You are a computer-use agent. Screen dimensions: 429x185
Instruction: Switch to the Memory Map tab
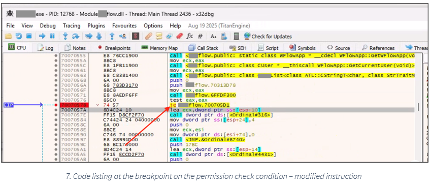coord(159,48)
